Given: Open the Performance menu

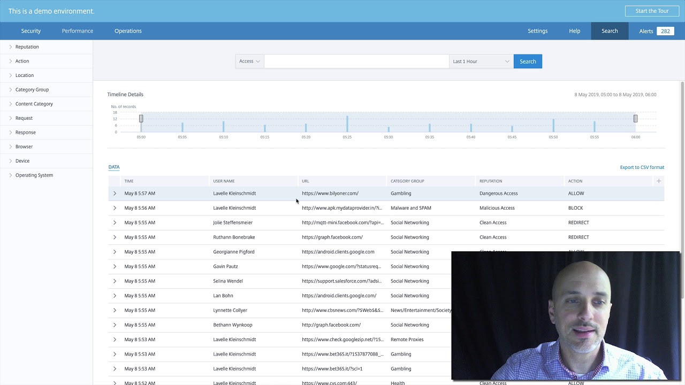Looking at the screenshot, I should (78, 31).
